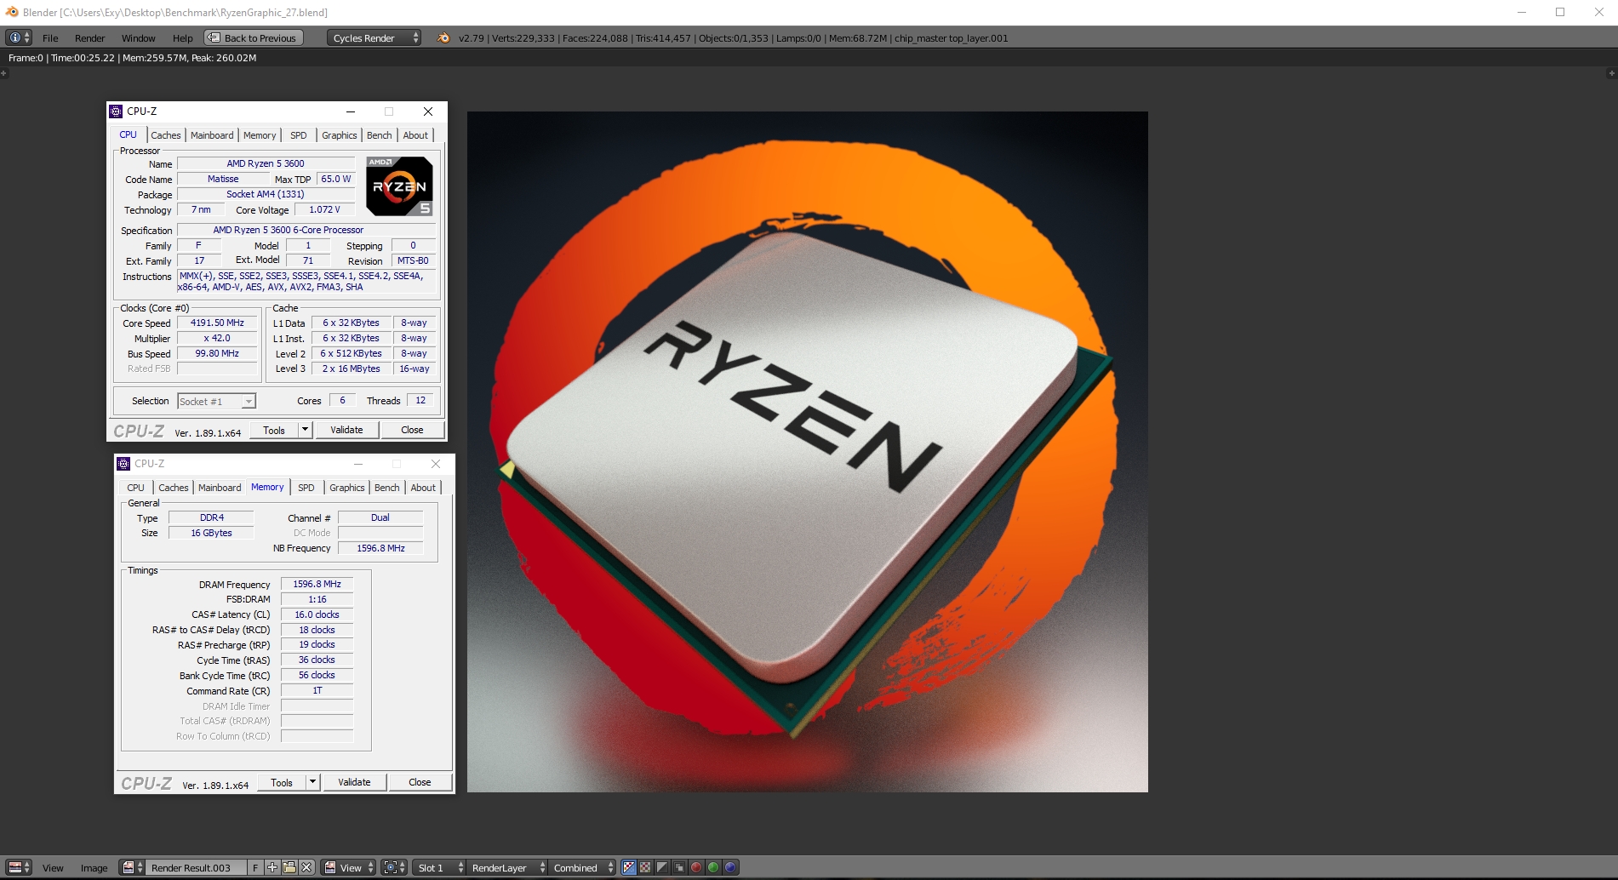
Task: Switch to the Caches tab in the CPU-Z CPU window
Action: coord(166,135)
